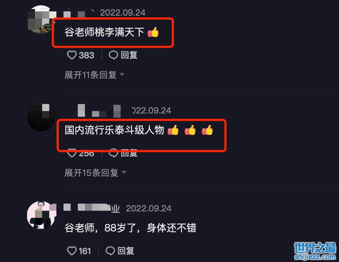Screen dimensions: 339x262
Task: Open the first commenter's pixelated avatar
Action: 41,20
